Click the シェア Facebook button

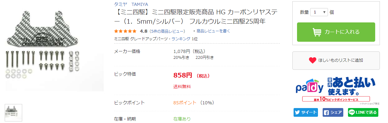pyautogui.click(x=333, y=112)
